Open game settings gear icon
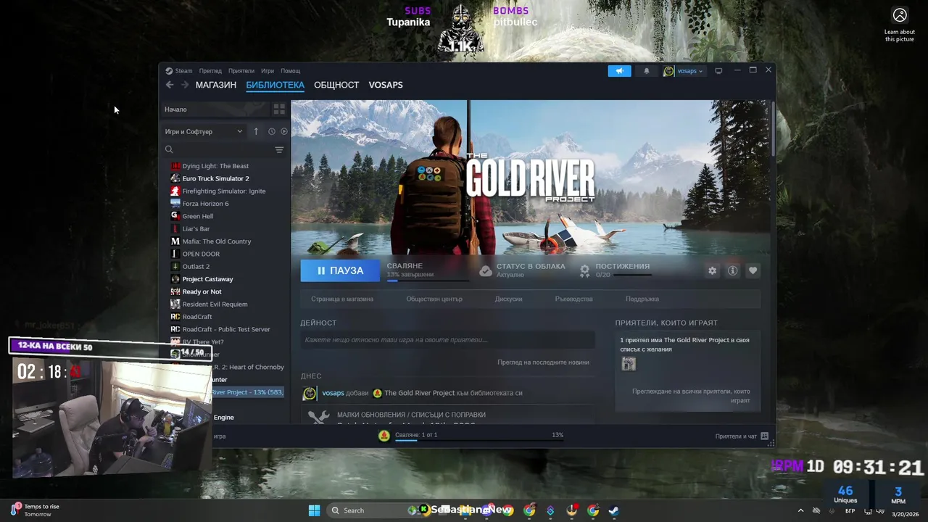The image size is (928, 522). [712, 270]
